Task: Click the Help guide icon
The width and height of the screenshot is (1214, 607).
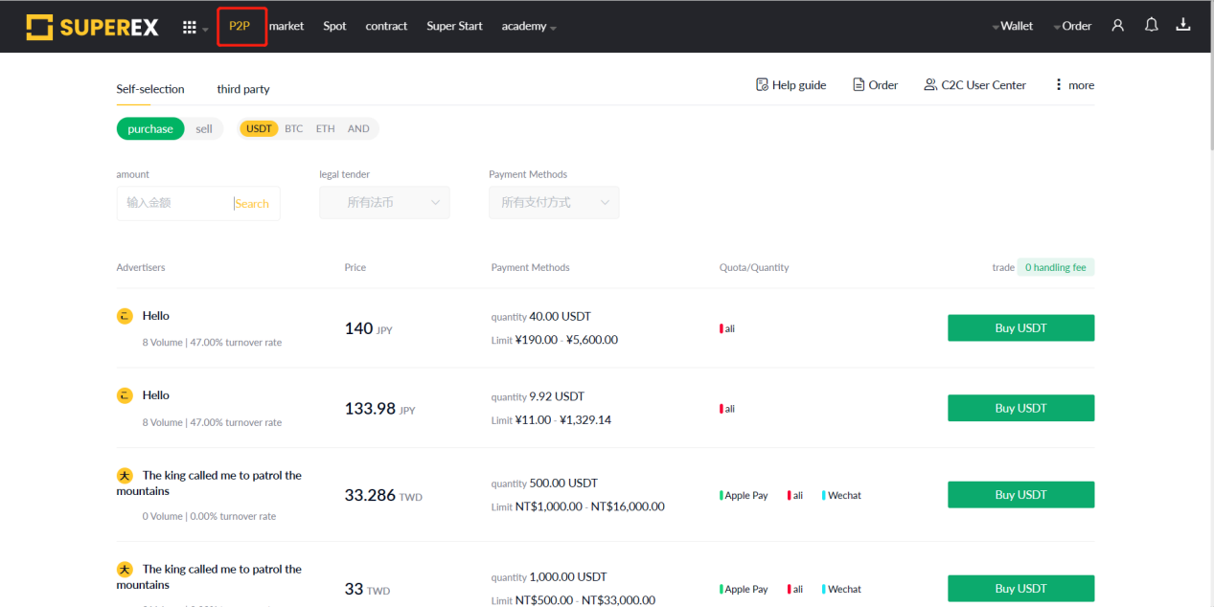Action: tap(762, 85)
